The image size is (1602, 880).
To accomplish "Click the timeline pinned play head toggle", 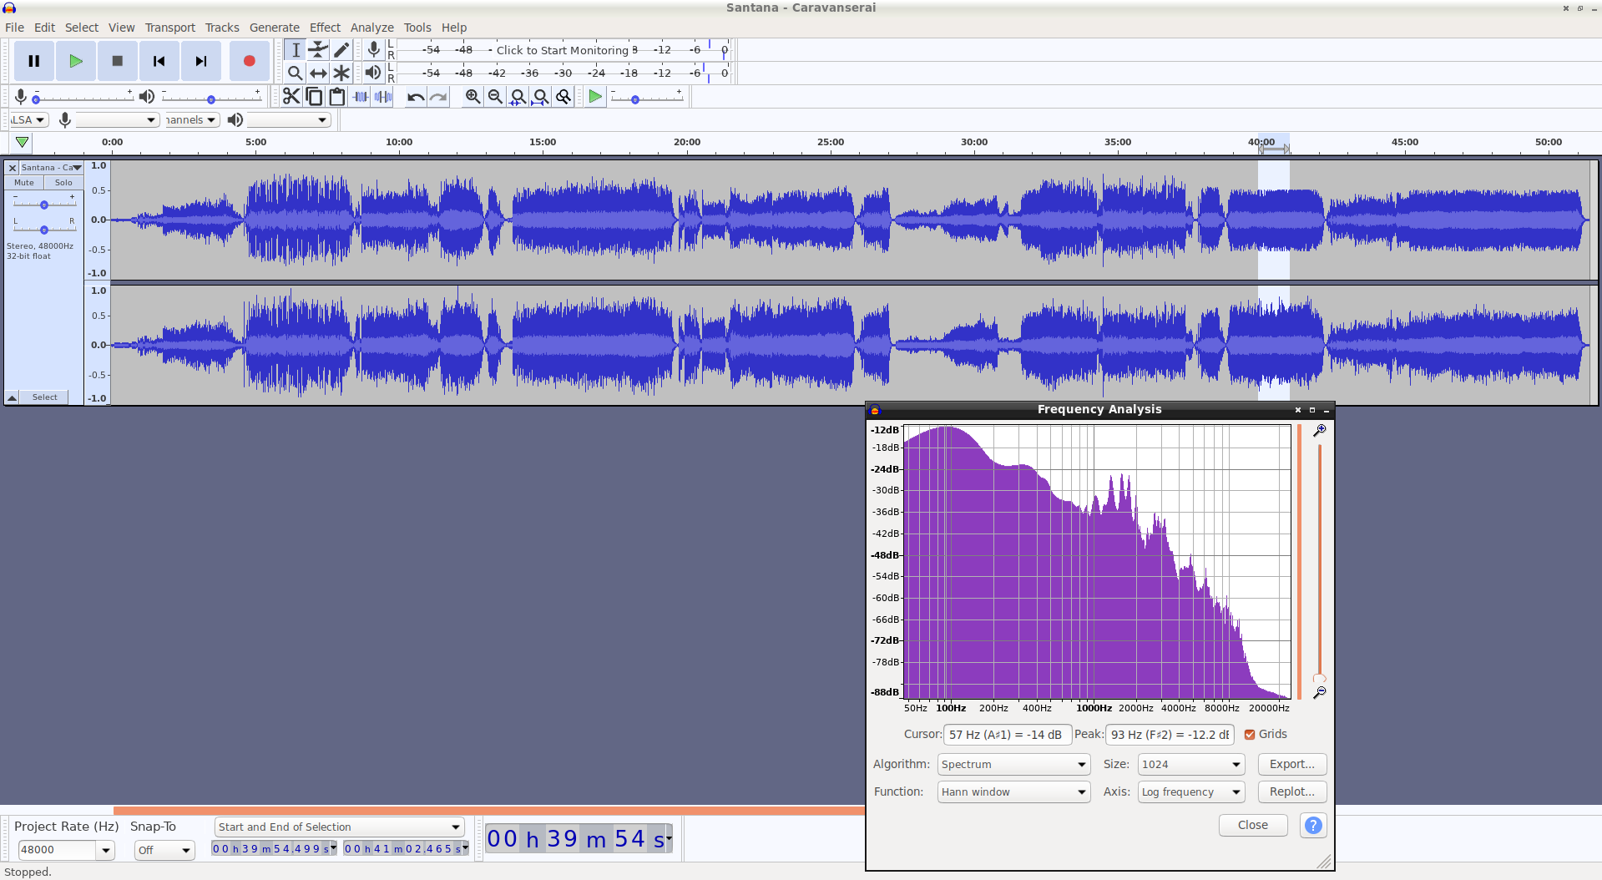I will (x=22, y=142).
